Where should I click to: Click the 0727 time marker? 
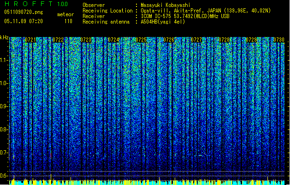196,40
